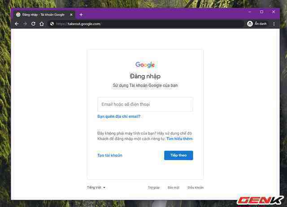The height and width of the screenshot is (207, 287).
Task: Maximize the browser window
Action: pos(261,12)
